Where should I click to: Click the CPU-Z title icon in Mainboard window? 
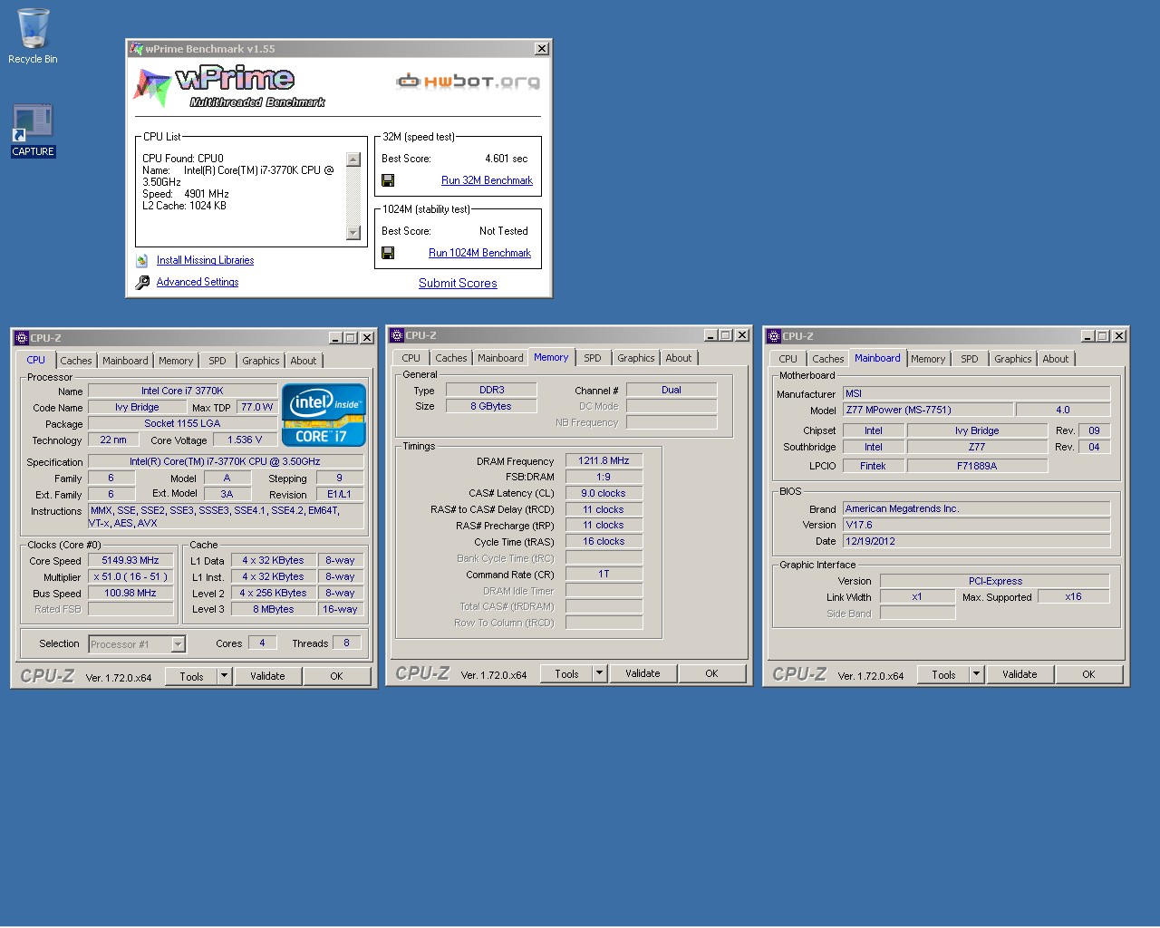point(774,336)
